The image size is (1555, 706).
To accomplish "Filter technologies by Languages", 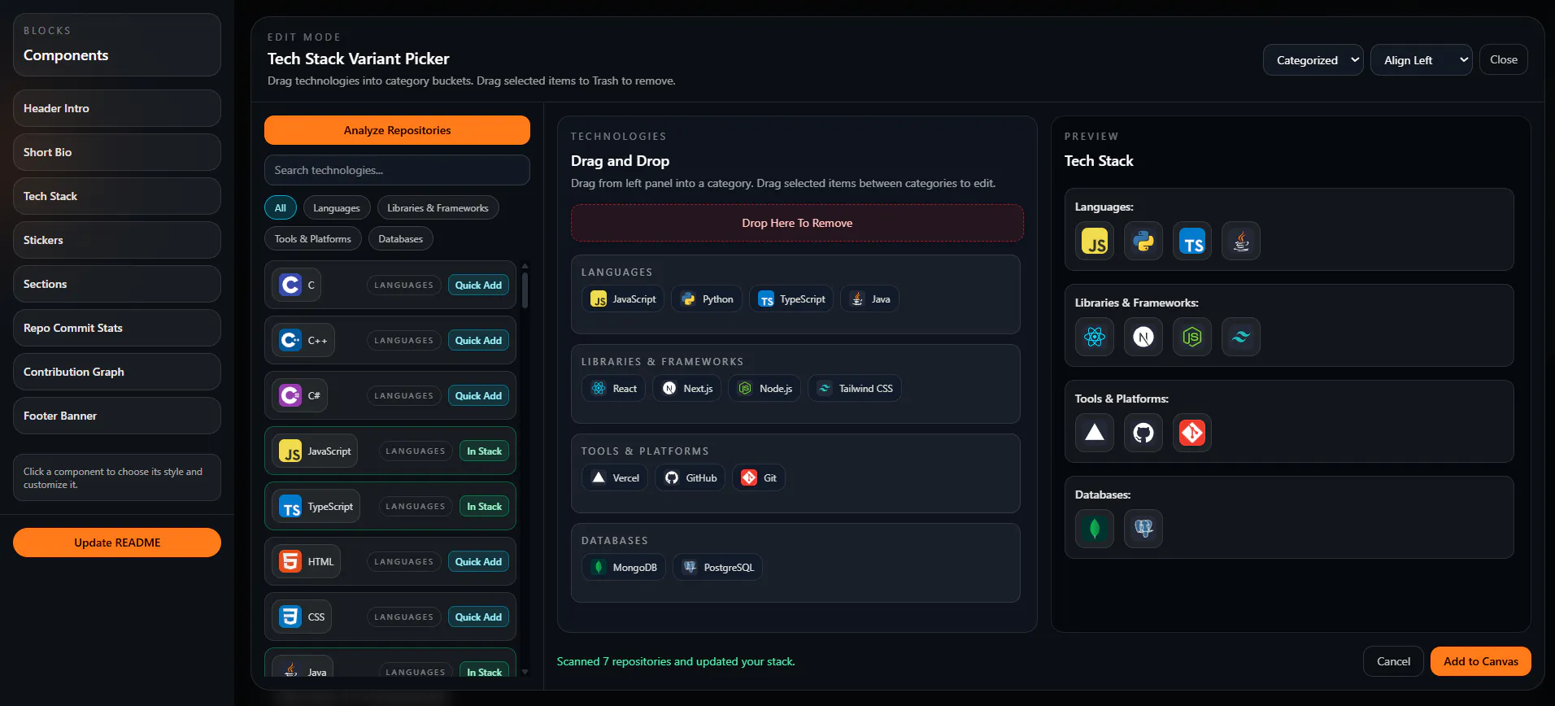I will pyautogui.click(x=337, y=208).
